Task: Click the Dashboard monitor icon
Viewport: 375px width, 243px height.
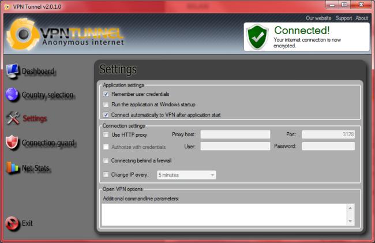Action: click(13, 71)
